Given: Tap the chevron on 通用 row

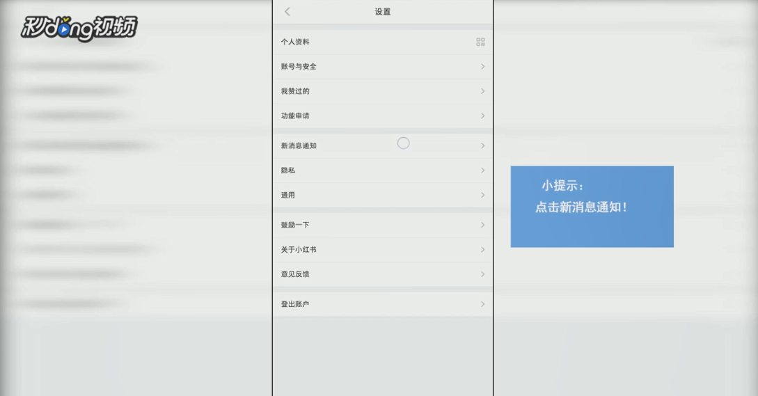Looking at the screenshot, I should [x=482, y=195].
